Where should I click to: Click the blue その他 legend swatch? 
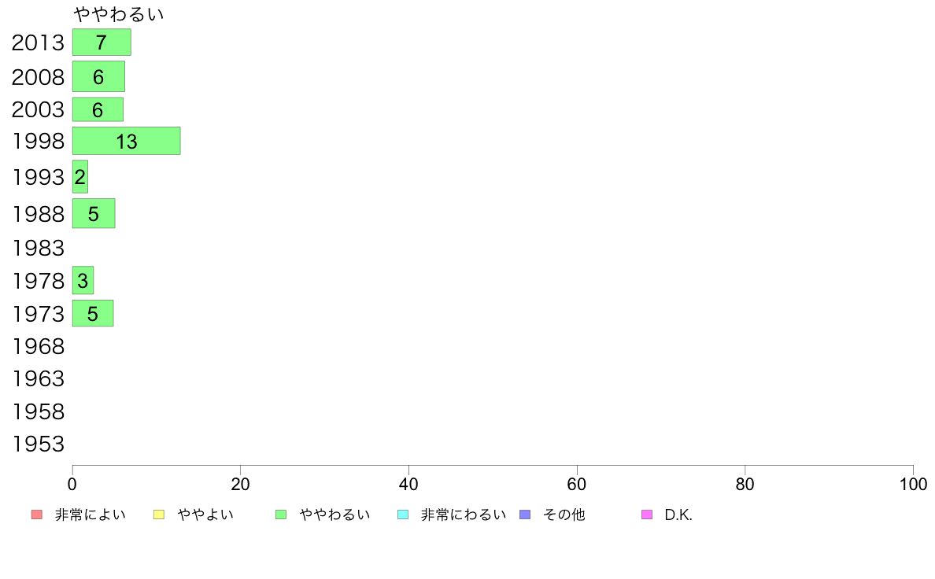tap(525, 514)
